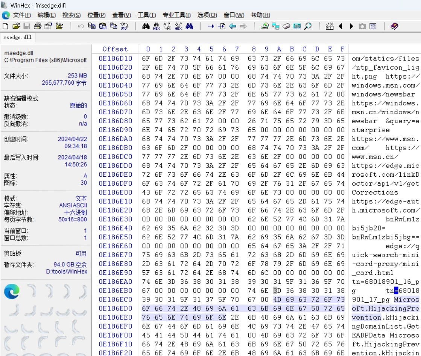
Task: Click ASCII text 'windows.msn.com/'
Action: coord(386,85)
